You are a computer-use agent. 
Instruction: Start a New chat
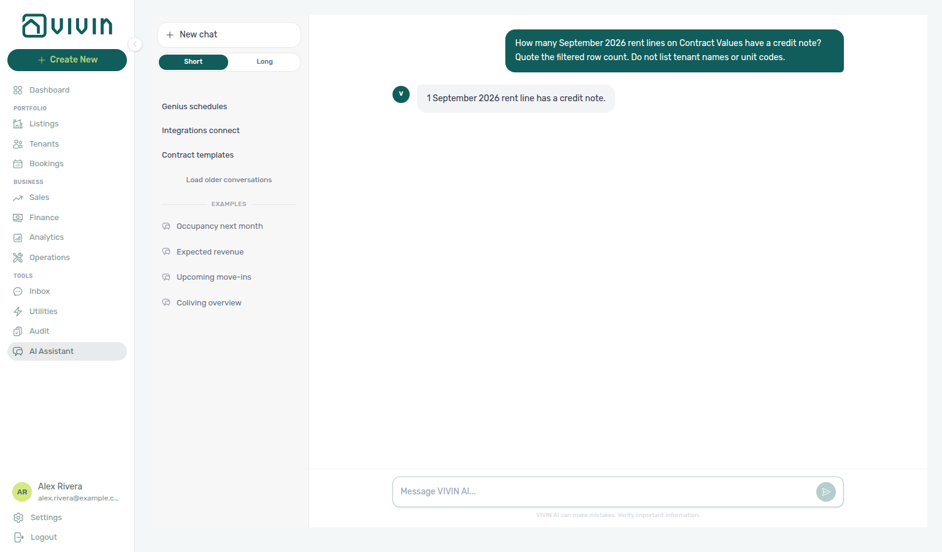229,35
